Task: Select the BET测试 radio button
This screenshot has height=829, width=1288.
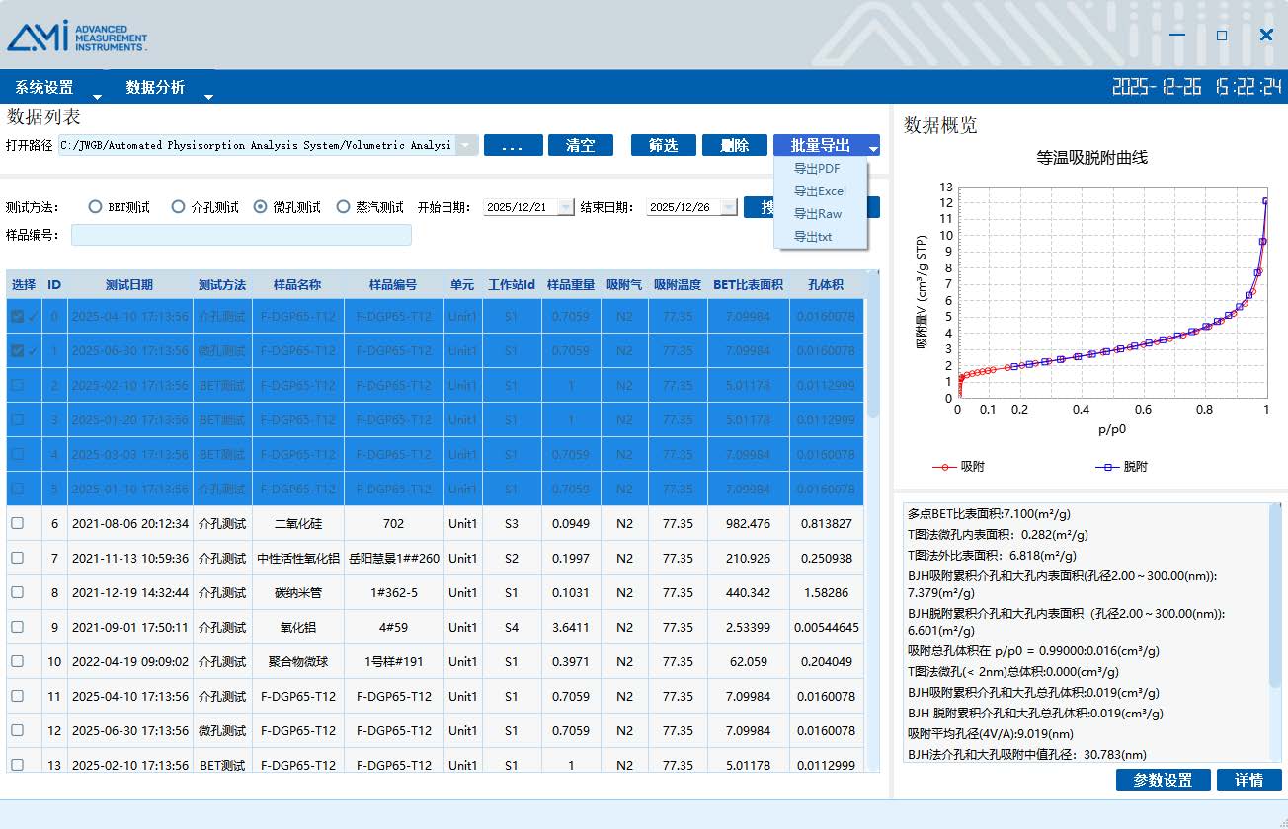Action: pyautogui.click(x=96, y=207)
